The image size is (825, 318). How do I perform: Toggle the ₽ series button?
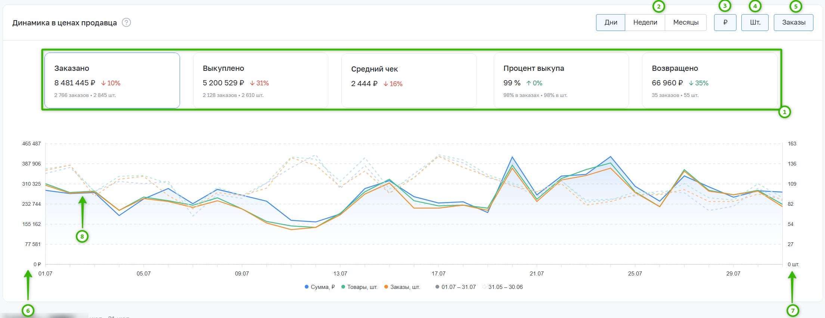pos(725,22)
